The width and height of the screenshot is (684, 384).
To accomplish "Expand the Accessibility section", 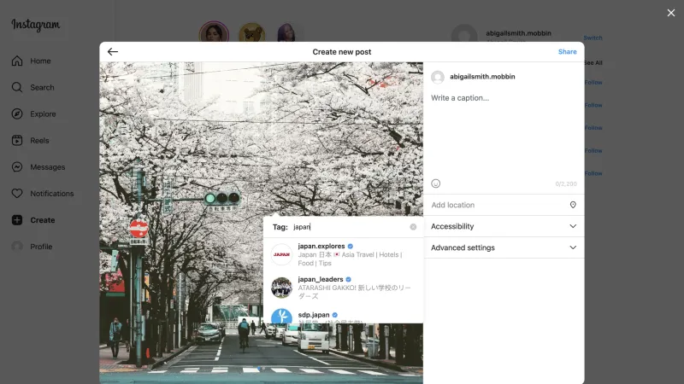I will 504,226.
